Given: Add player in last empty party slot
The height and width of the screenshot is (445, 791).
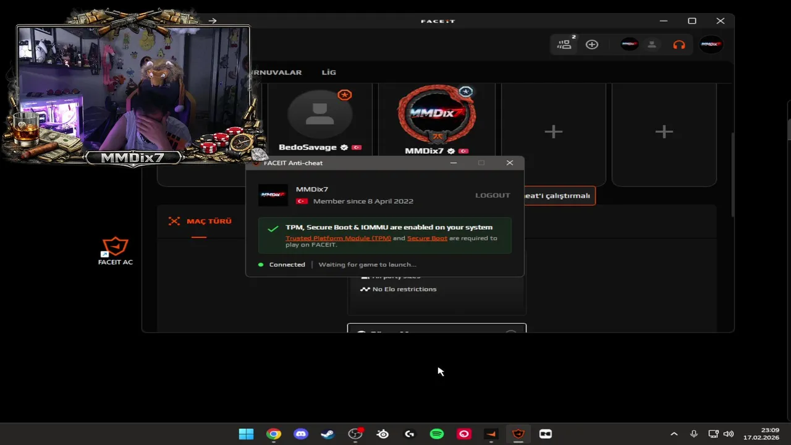Looking at the screenshot, I should pyautogui.click(x=664, y=132).
